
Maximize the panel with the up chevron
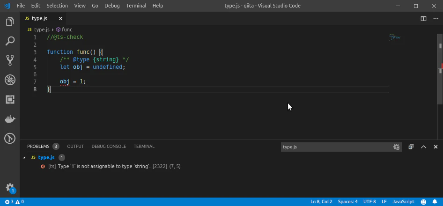pos(423,147)
